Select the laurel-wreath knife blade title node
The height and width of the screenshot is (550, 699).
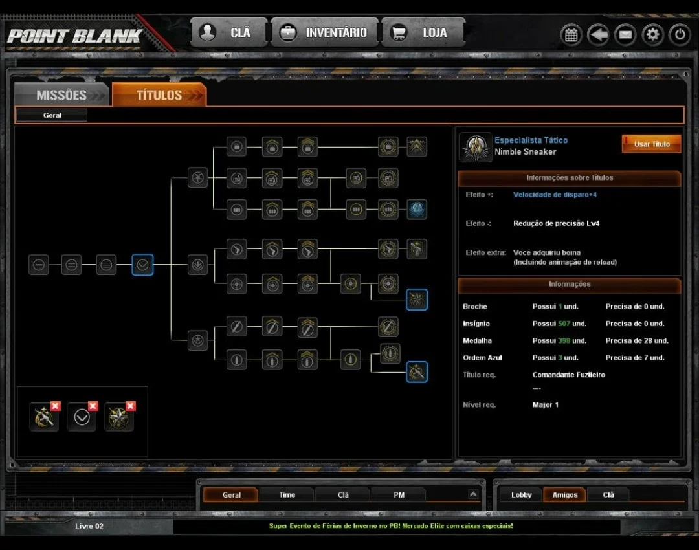point(388,327)
